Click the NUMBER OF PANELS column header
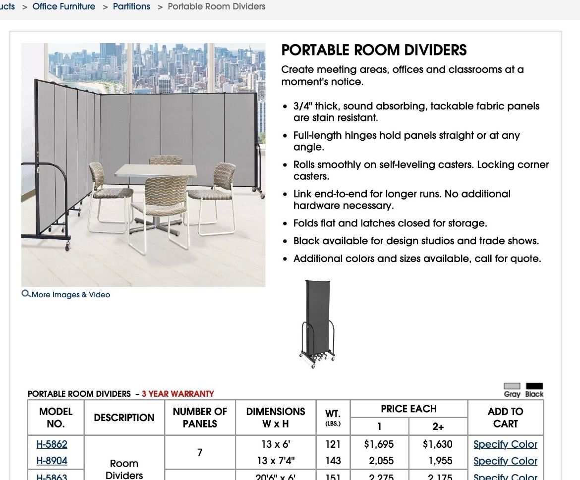 tap(200, 418)
